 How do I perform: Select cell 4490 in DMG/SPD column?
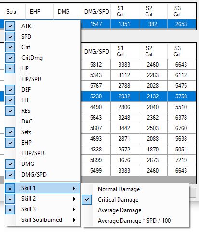pyautogui.click(x=96, y=107)
